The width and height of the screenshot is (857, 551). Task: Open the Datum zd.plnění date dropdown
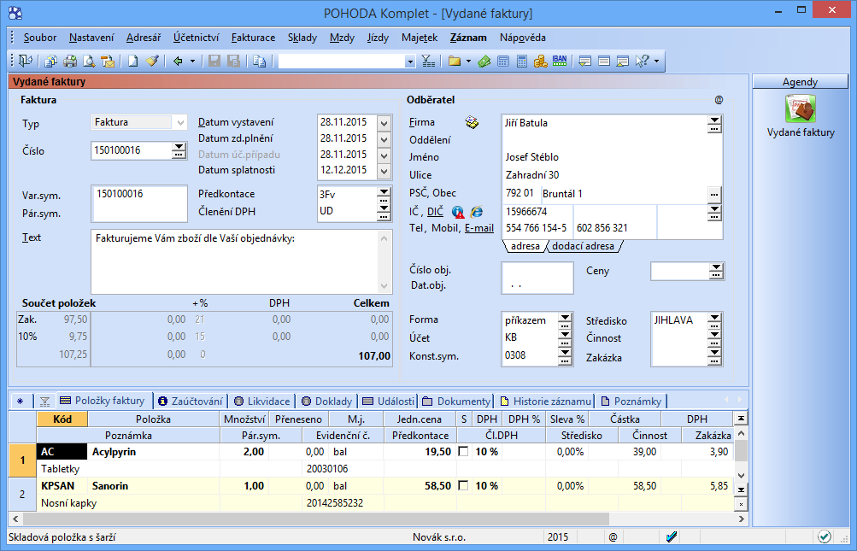point(384,139)
